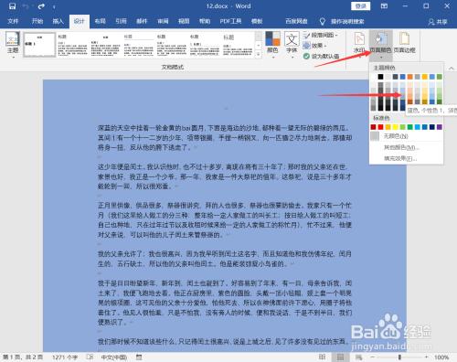
Task: Choose dark blue from the standard colors
Action: click(432, 127)
